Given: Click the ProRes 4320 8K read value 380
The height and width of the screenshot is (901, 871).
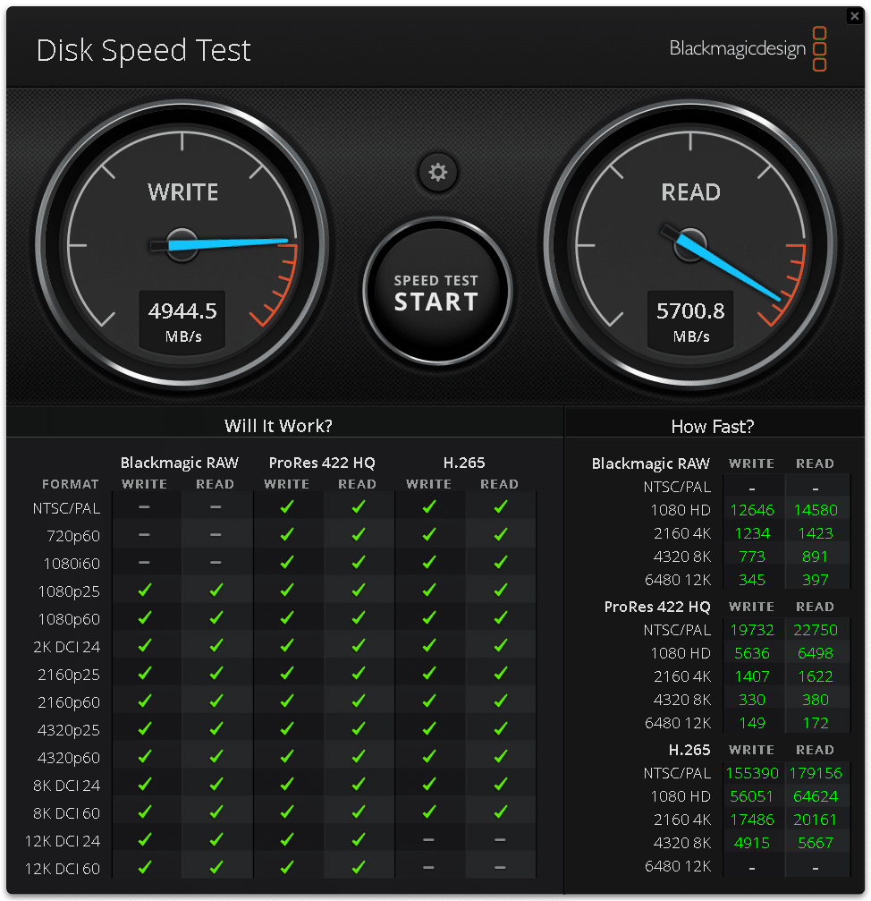Looking at the screenshot, I should (x=816, y=700).
